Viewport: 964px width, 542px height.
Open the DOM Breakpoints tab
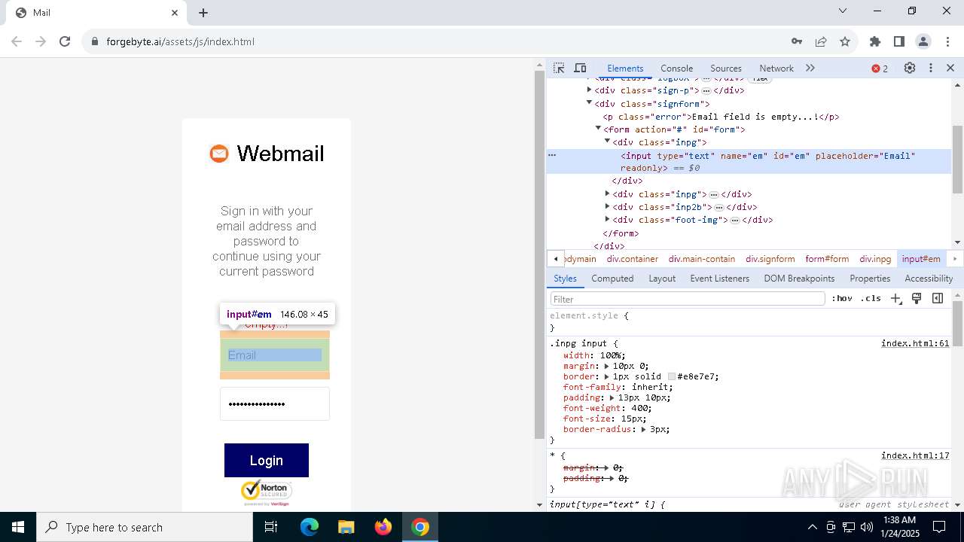pos(799,278)
